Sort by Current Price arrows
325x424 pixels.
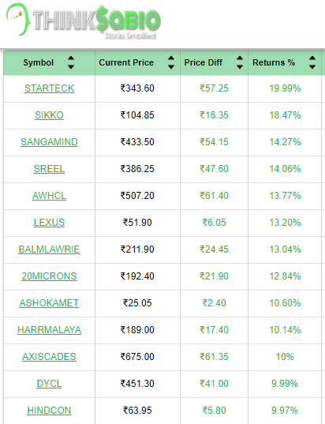171,62
